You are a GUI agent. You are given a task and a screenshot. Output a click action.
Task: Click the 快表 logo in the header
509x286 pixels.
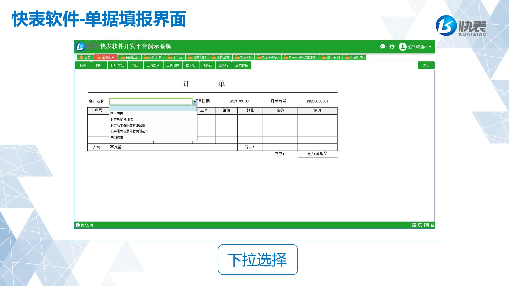click(87, 47)
